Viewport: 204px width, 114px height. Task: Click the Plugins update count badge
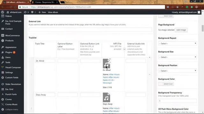tap(14, 52)
